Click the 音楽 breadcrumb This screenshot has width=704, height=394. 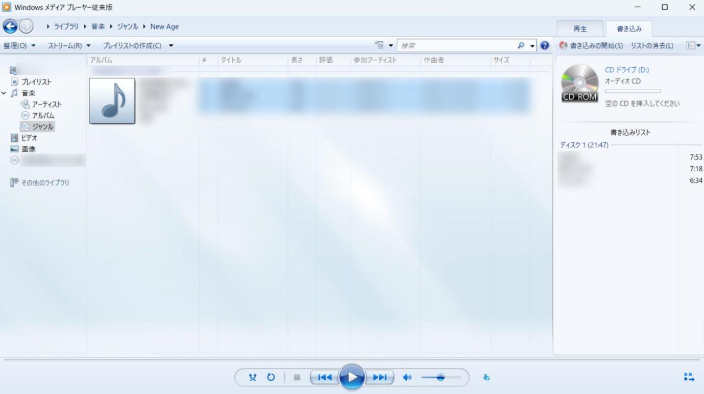point(98,27)
